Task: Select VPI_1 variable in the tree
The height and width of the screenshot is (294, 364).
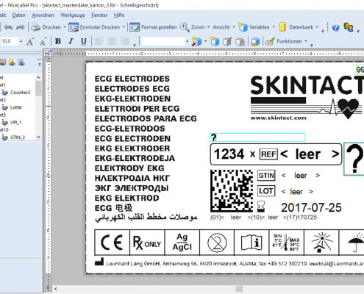Action: pos(15,123)
